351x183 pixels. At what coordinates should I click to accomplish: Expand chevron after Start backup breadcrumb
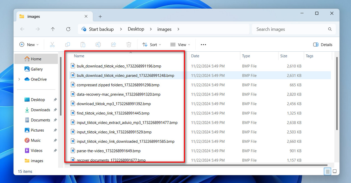click(121, 29)
